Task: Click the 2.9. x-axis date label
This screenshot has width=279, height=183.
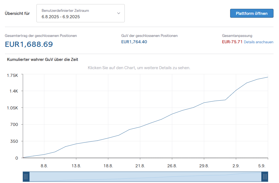Action: click(236, 166)
